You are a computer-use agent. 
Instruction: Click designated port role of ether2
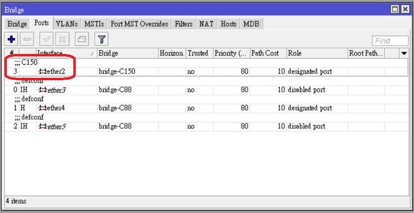point(310,71)
